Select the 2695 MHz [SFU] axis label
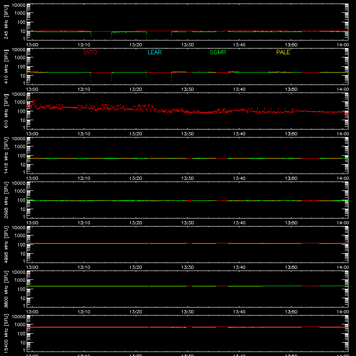 (x=6, y=200)
